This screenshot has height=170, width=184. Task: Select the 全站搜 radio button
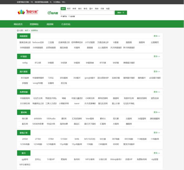(x=69, y=16)
